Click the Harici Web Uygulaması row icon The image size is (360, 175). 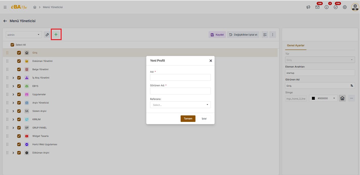pyautogui.click(x=27, y=144)
